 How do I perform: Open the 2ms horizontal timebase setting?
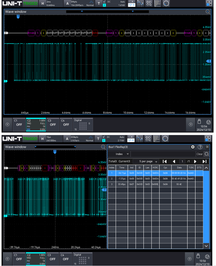51,3
